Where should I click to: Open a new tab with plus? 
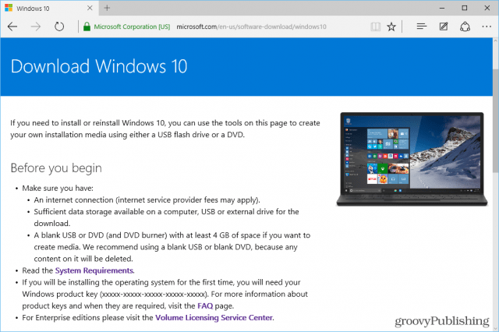click(x=107, y=8)
